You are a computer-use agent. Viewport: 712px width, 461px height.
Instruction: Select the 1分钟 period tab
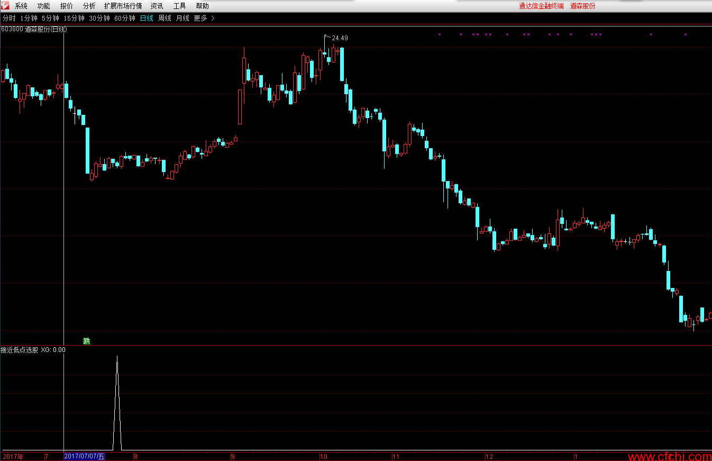[x=29, y=18]
